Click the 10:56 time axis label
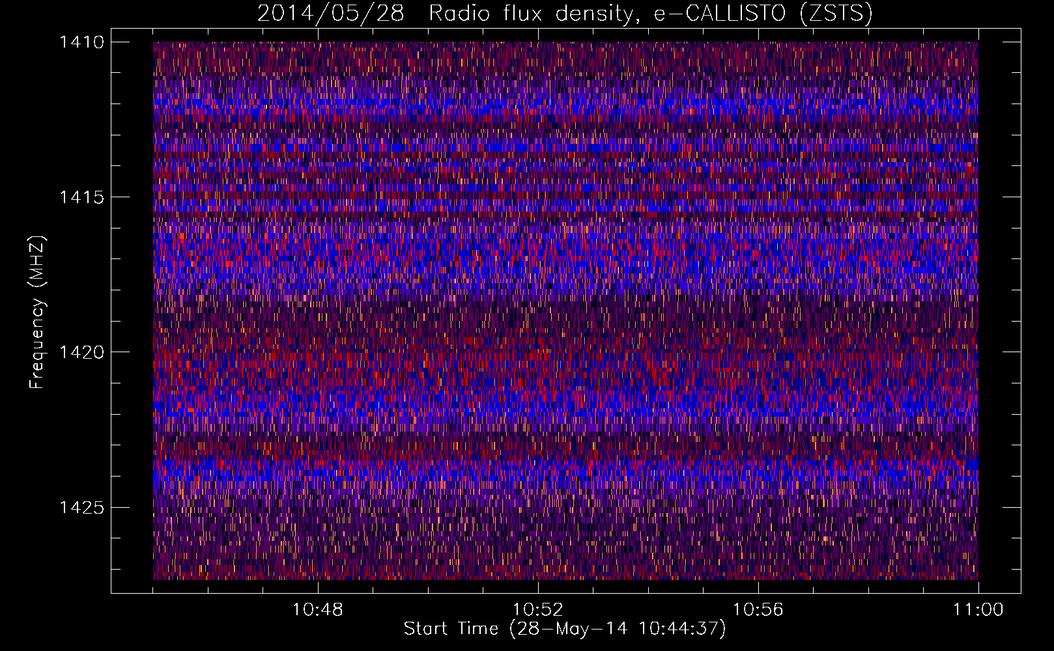 pyautogui.click(x=758, y=610)
